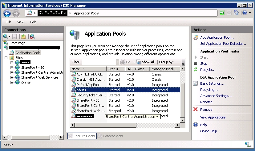The height and width of the screenshot is (151, 255).
Task: Click the pool list horizontal scrollbar
Action: click(x=125, y=125)
